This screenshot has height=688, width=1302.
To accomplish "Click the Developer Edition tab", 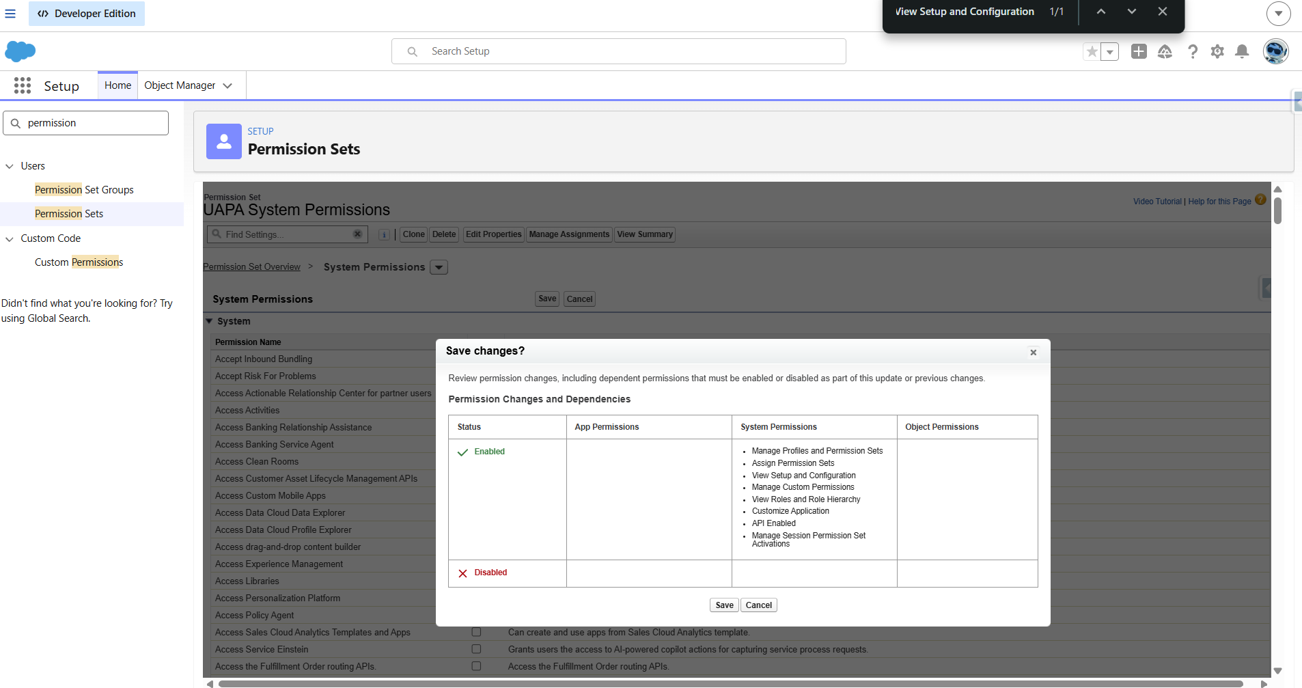I will click(x=87, y=14).
